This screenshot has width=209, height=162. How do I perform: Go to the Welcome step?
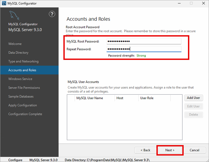pyautogui.click(x=15, y=44)
